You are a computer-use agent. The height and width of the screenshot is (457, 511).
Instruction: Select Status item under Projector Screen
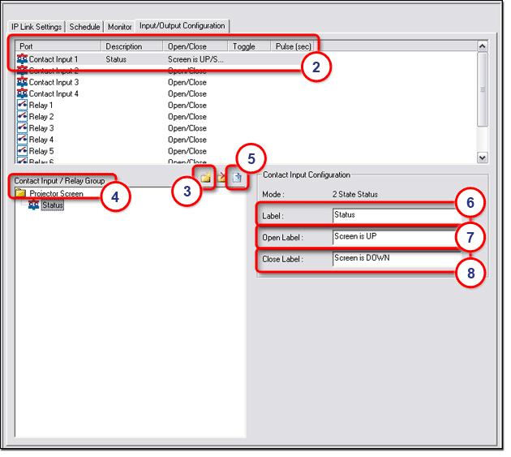[52, 205]
